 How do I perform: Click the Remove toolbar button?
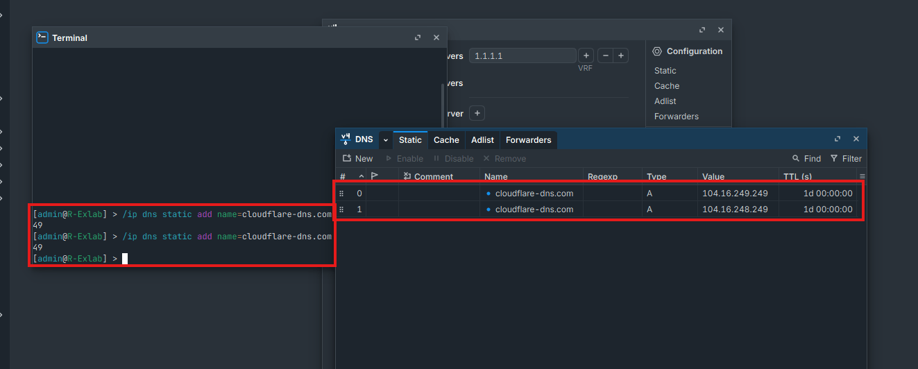click(504, 159)
